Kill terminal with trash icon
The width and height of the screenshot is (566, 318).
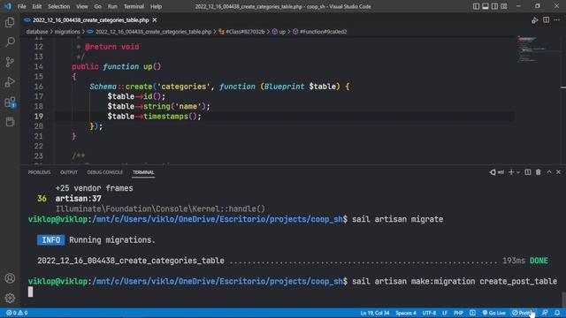(539, 172)
